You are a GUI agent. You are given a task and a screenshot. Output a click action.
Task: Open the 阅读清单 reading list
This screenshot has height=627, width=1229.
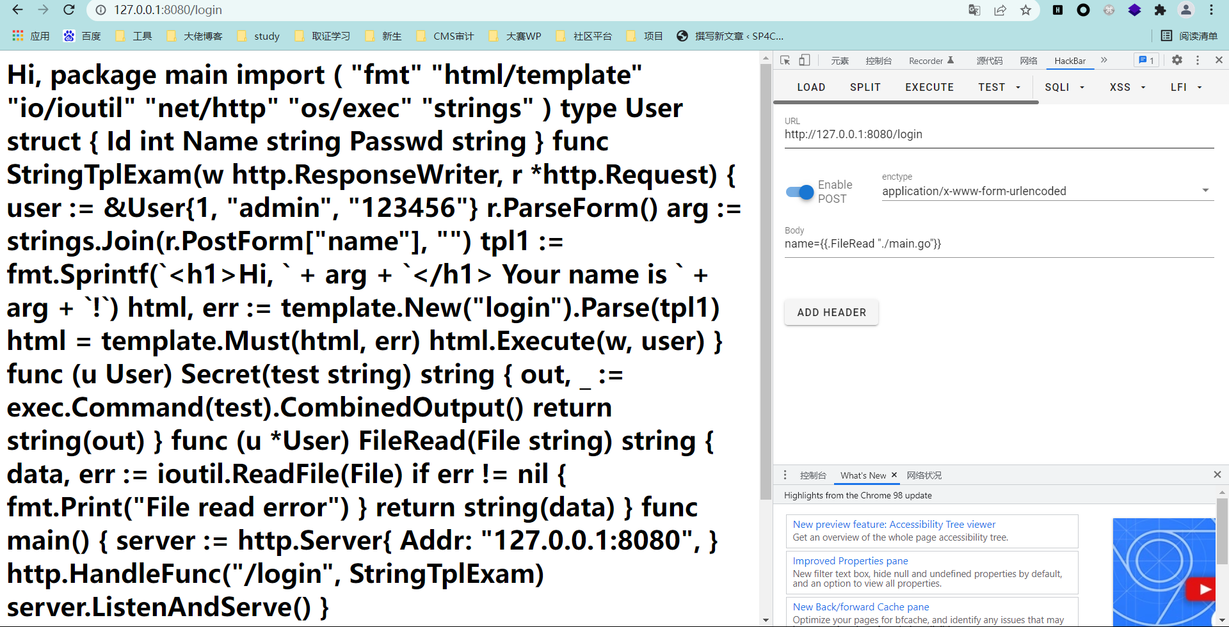[x=1189, y=36]
